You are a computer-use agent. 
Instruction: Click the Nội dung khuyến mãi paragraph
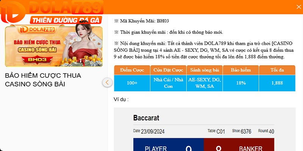[x=204, y=50]
